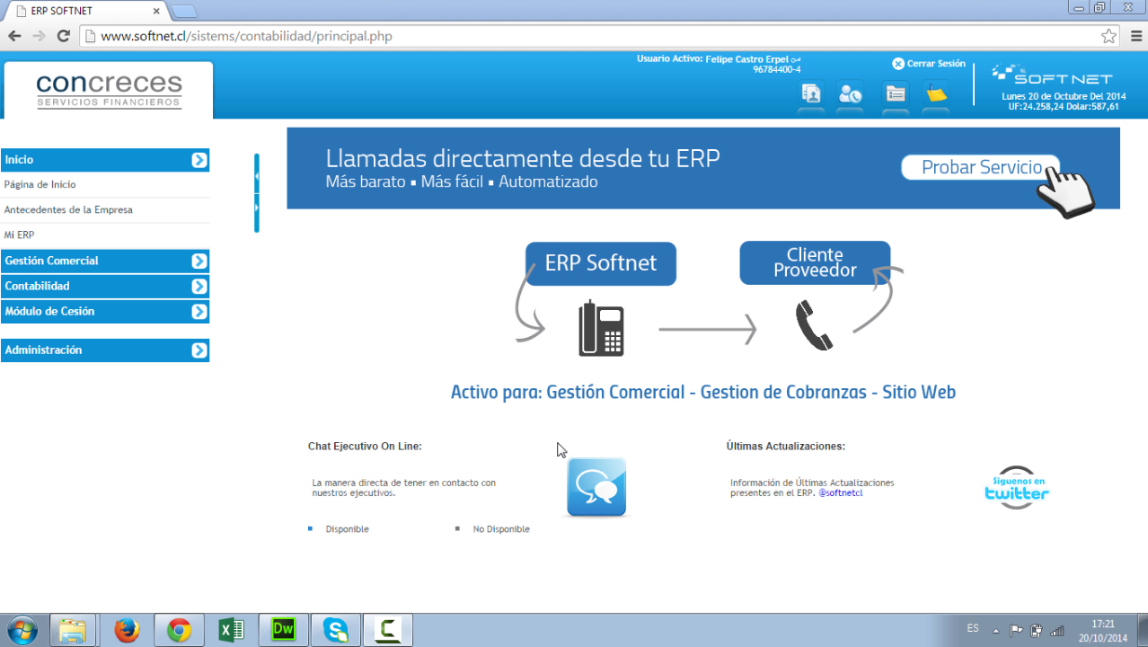Screen dimensions: 1148x647
Task: Open the Mi ERP menu item
Action: coord(19,235)
